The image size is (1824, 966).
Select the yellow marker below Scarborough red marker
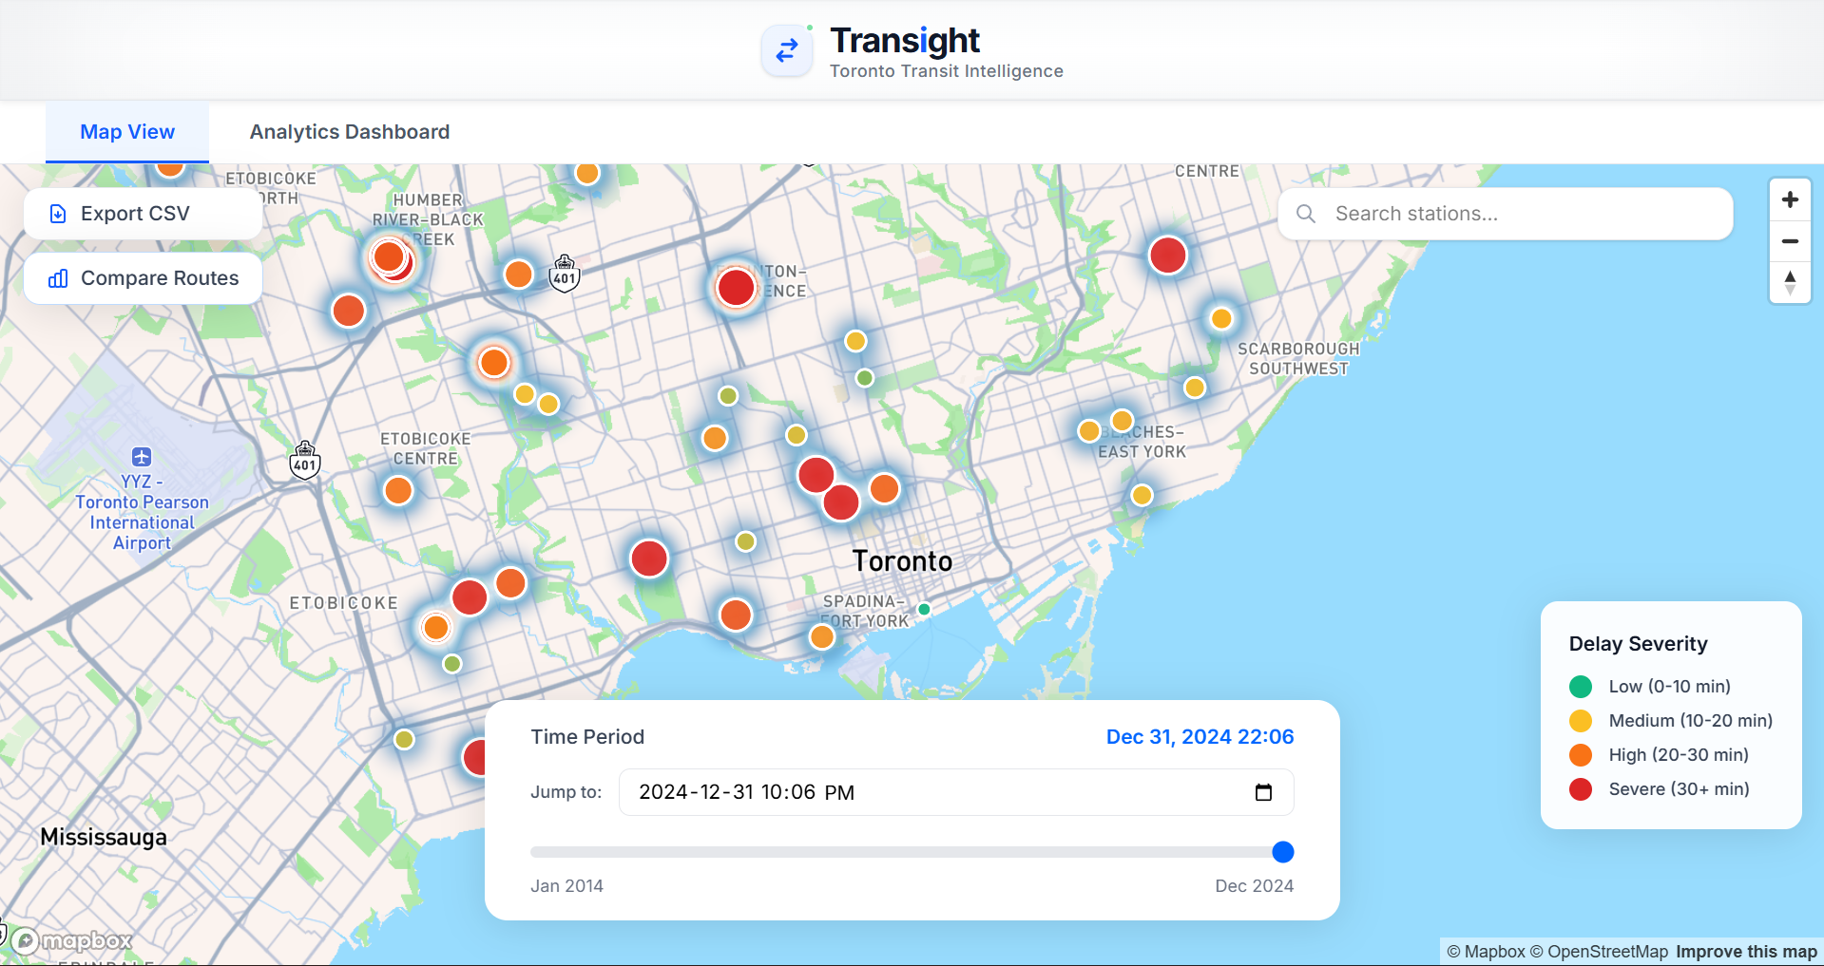1221,318
